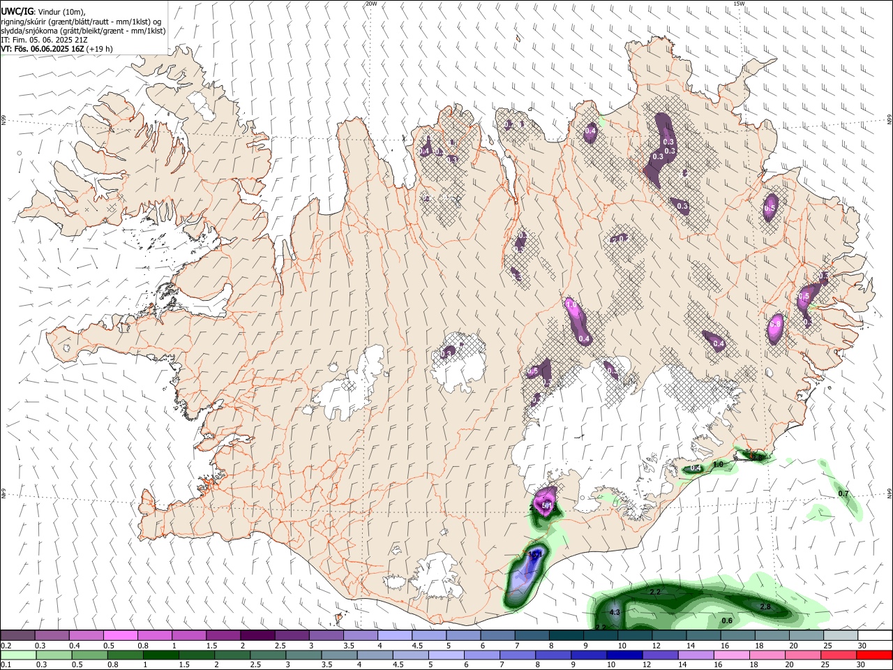Click the black 1.0 value on southeast coast
Viewport: 893px width, 670px height.
click(718, 464)
